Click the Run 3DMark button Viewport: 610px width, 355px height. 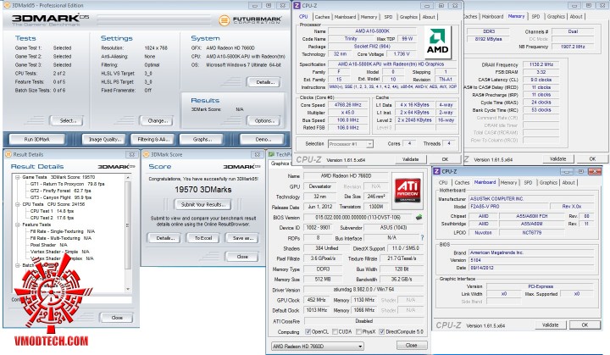pyautogui.click(x=37, y=139)
